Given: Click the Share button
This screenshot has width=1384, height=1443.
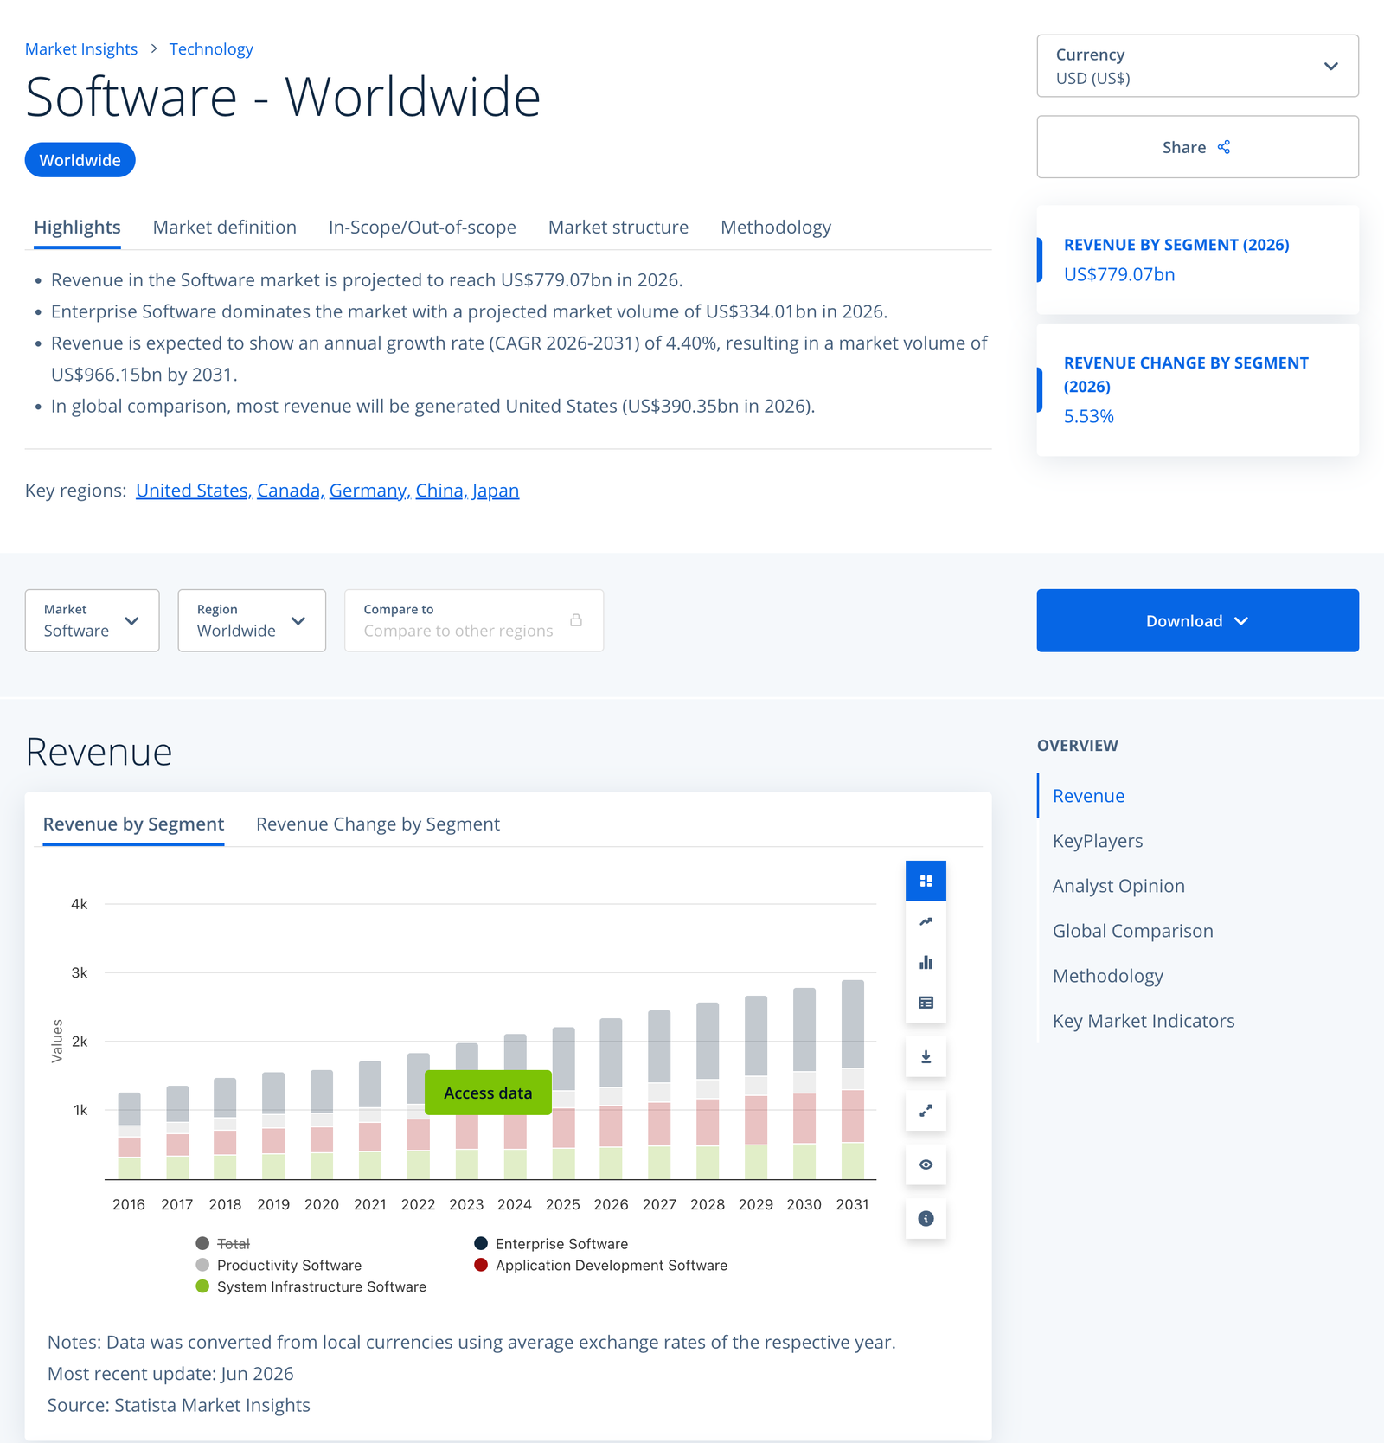Looking at the screenshot, I should click(1197, 147).
